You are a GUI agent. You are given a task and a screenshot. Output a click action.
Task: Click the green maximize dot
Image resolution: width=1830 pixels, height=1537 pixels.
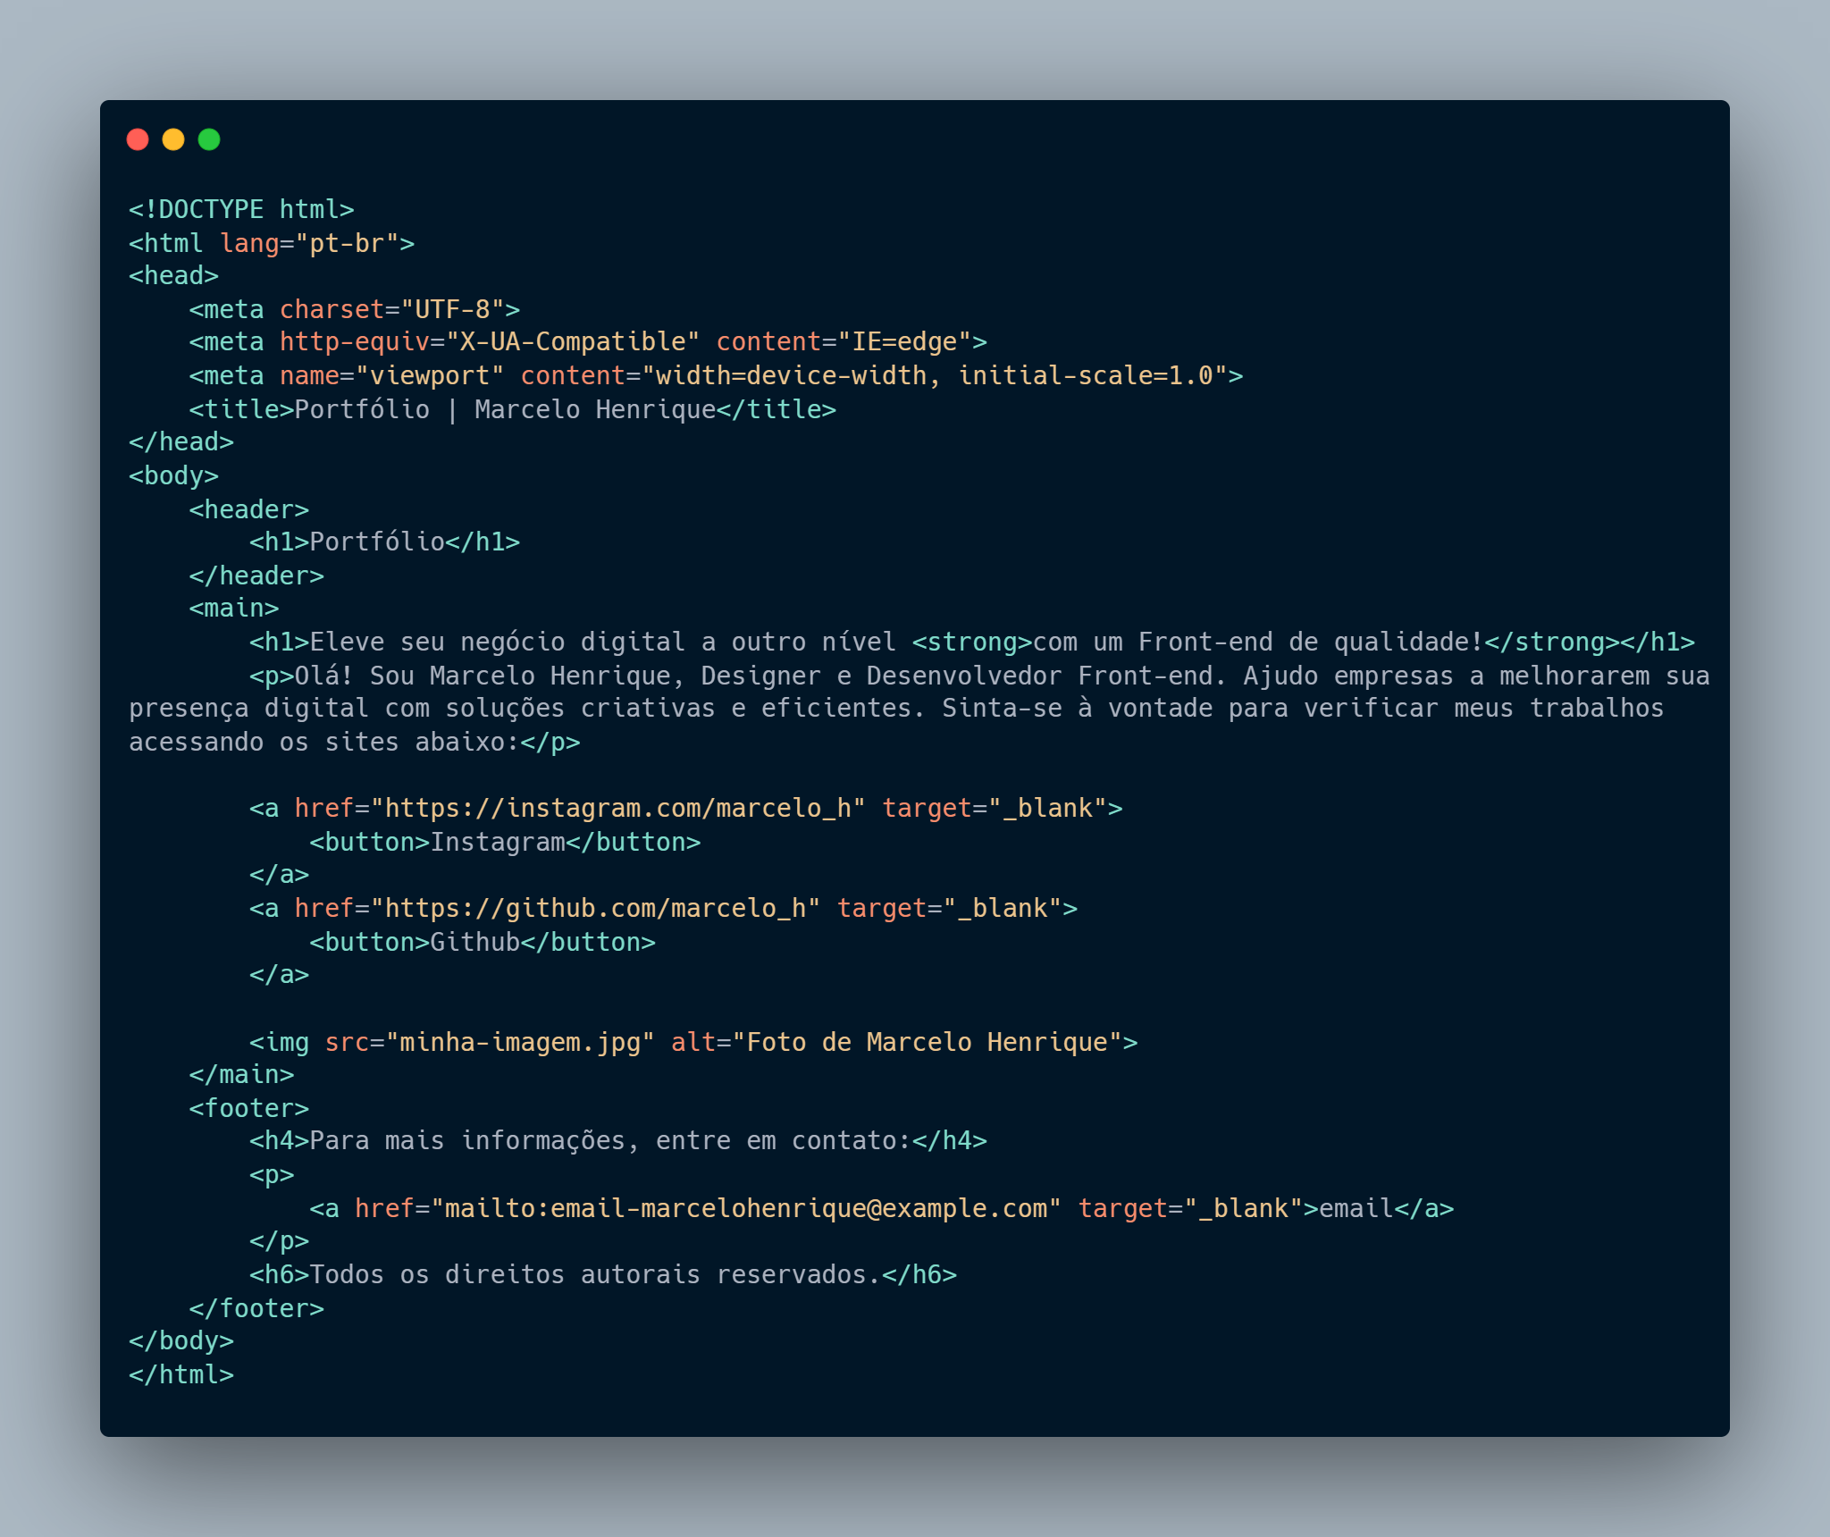(209, 139)
